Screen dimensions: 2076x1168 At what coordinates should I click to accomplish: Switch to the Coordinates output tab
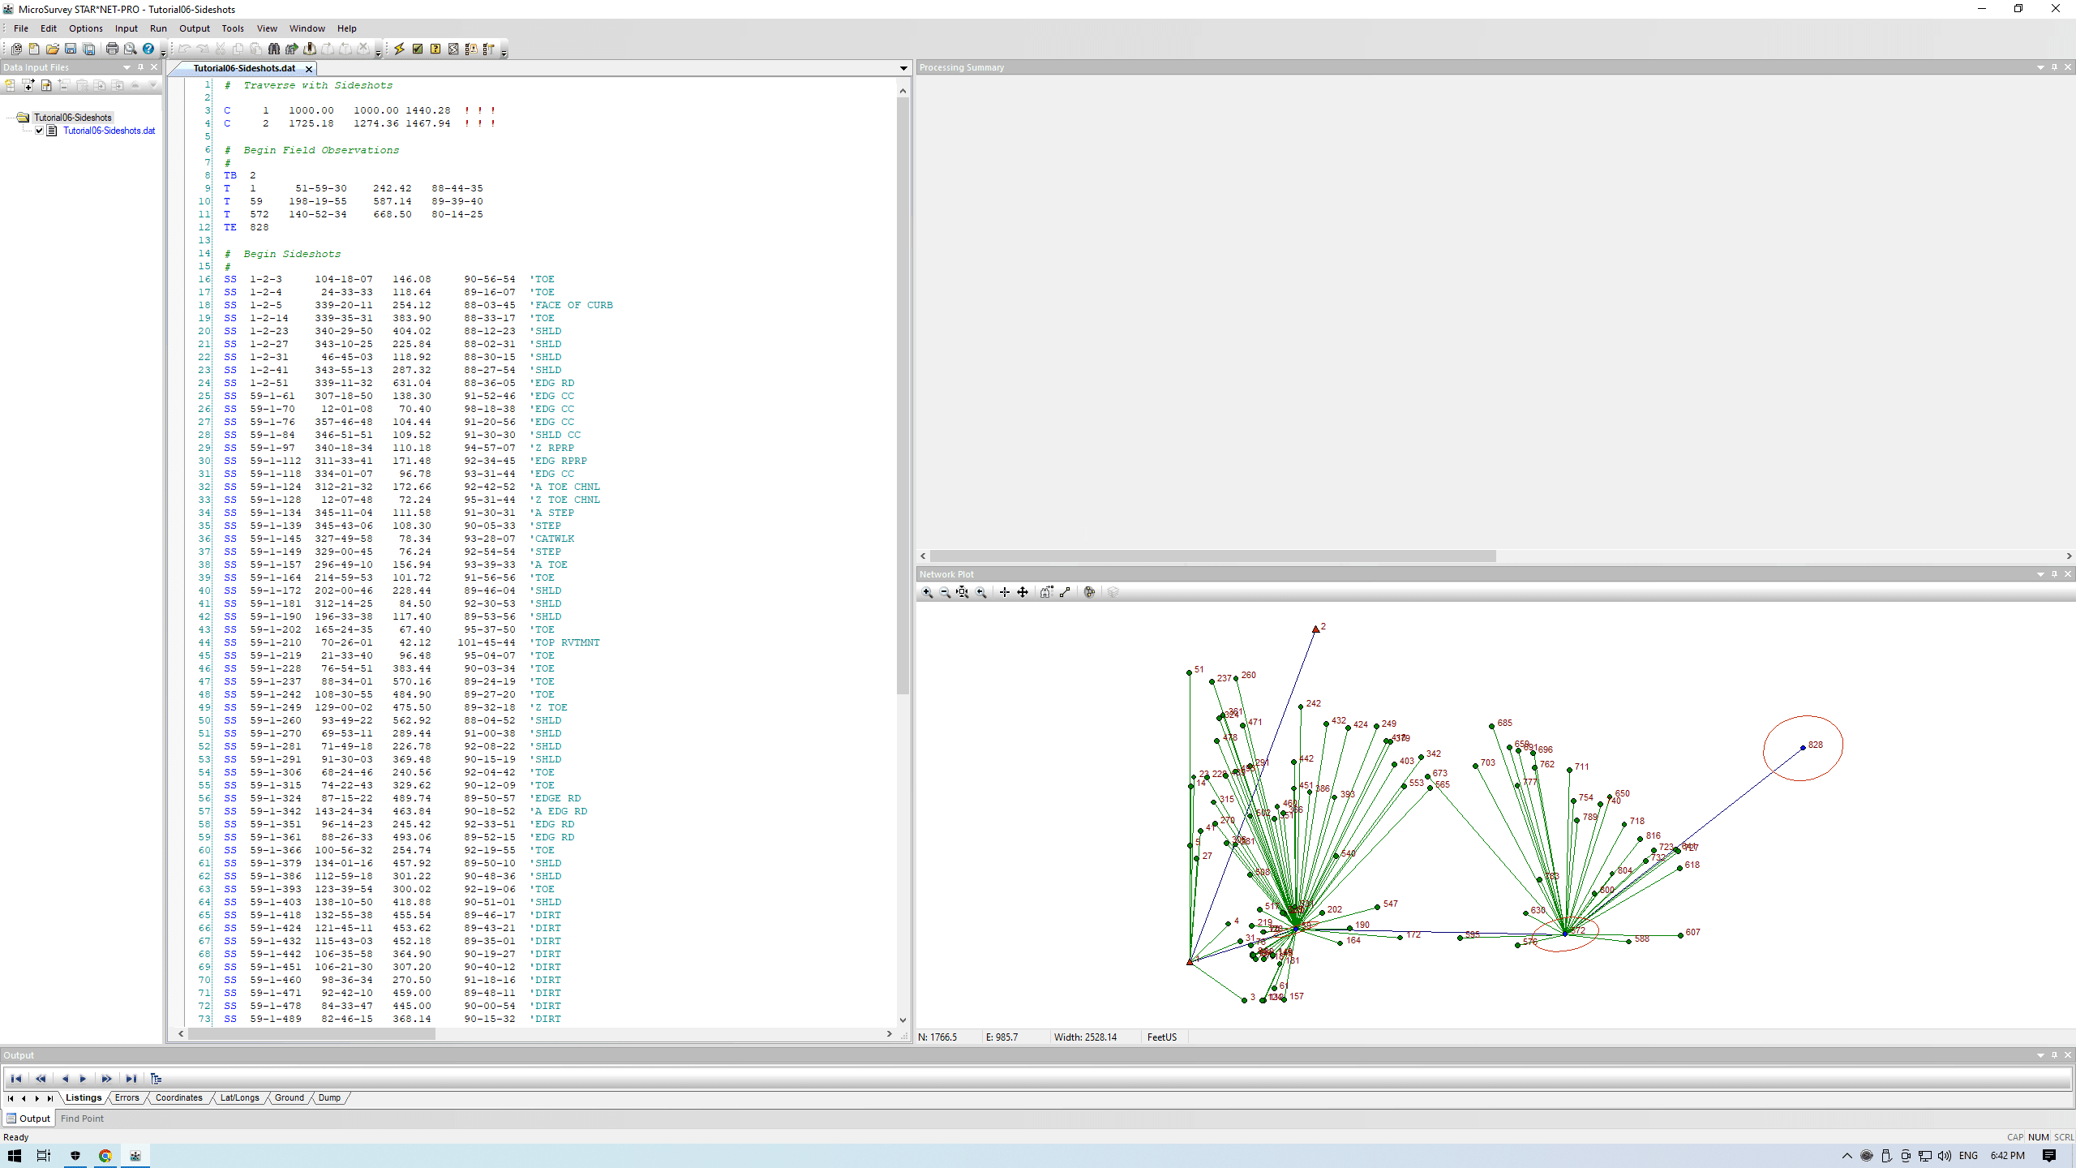(178, 1098)
